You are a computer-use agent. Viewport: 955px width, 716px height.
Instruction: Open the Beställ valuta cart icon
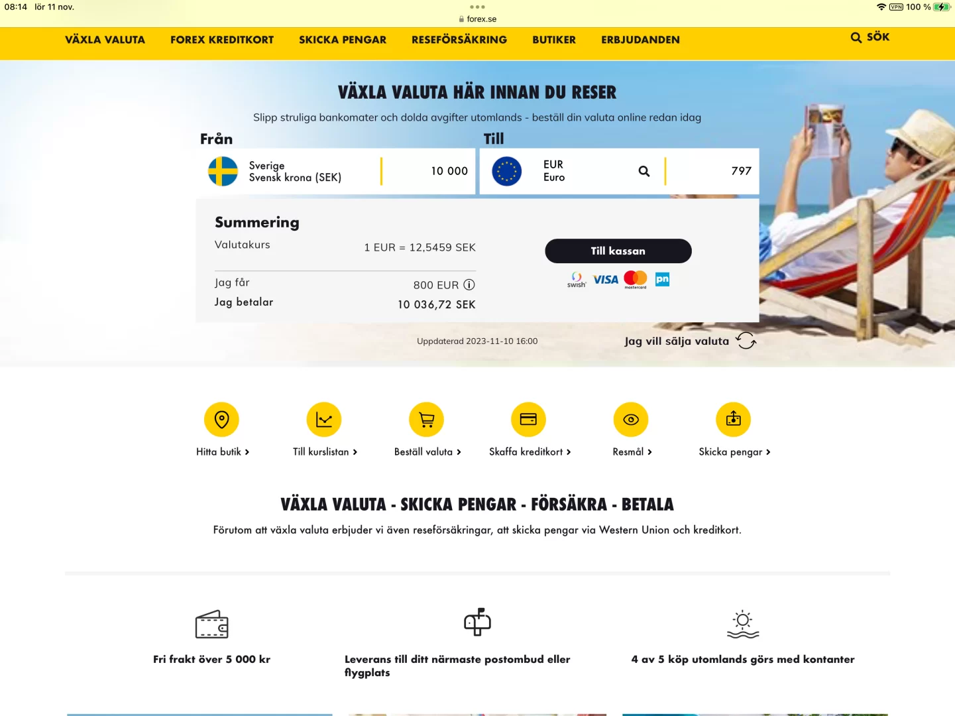[427, 420]
